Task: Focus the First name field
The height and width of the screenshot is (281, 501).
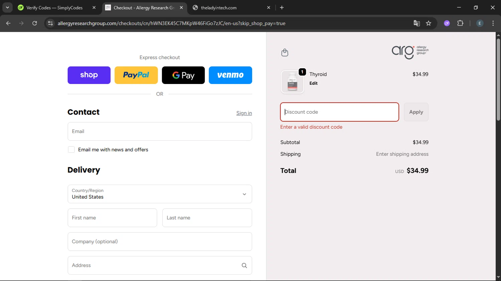Action: pyautogui.click(x=112, y=218)
